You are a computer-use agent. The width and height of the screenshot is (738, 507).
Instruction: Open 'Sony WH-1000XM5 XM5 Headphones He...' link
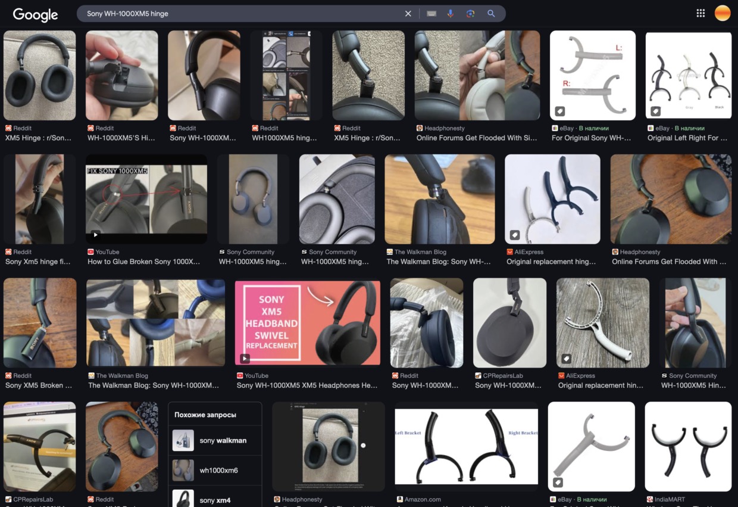307,385
